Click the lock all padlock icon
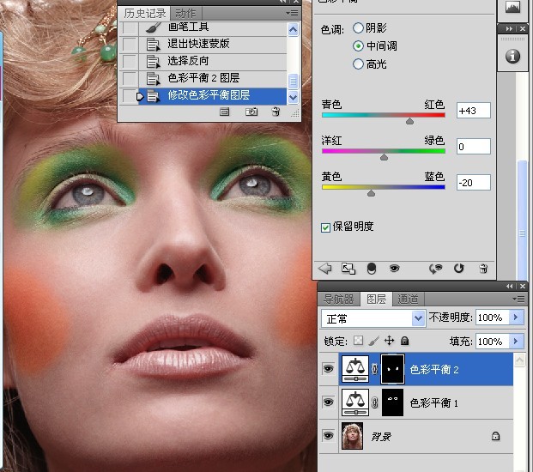Image resolution: width=533 pixels, height=472 pixels. click(404, 341)
